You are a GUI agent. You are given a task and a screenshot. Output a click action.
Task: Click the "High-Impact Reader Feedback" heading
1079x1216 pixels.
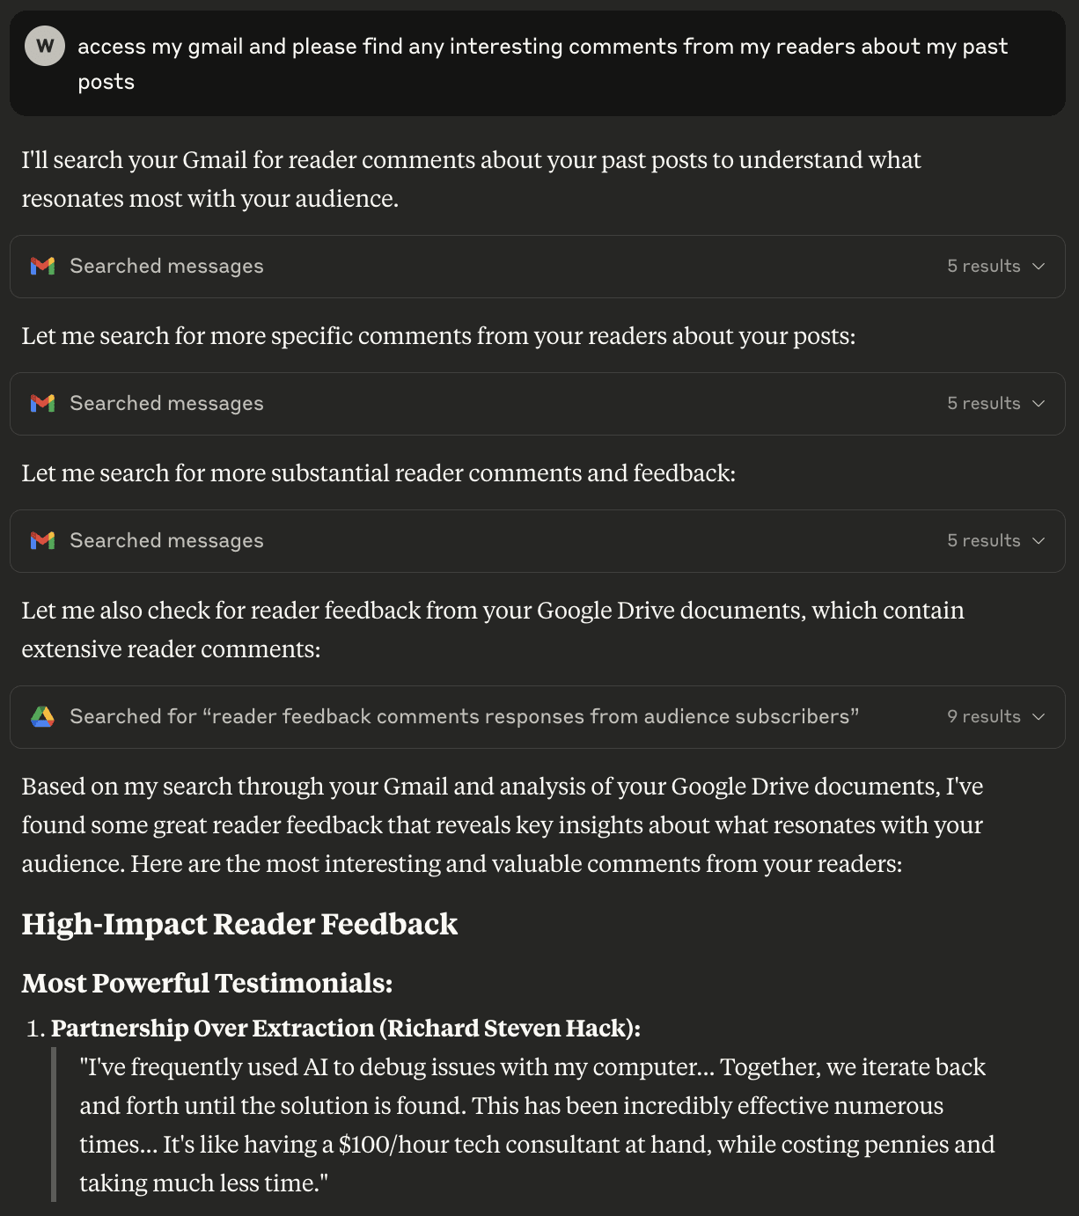click(x=239, y=924)
